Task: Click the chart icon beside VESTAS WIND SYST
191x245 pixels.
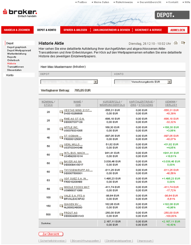Action: (x=61, y=112)
